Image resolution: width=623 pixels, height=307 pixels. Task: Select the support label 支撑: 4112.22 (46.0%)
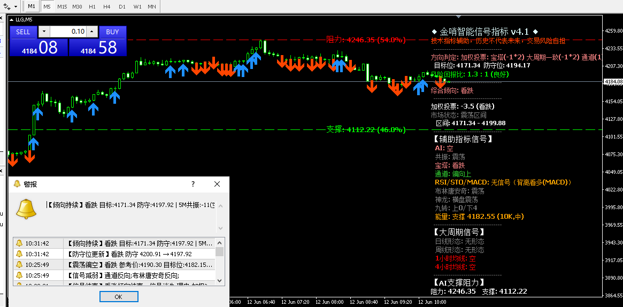[366, 129]
